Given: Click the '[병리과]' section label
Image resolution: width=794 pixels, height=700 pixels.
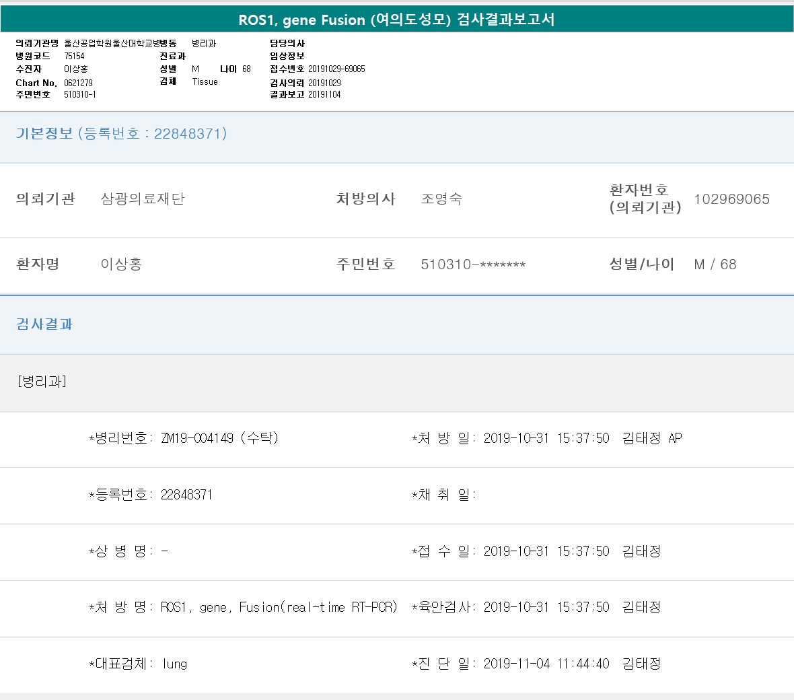Looking at the screenshot, I should point(42,382).
